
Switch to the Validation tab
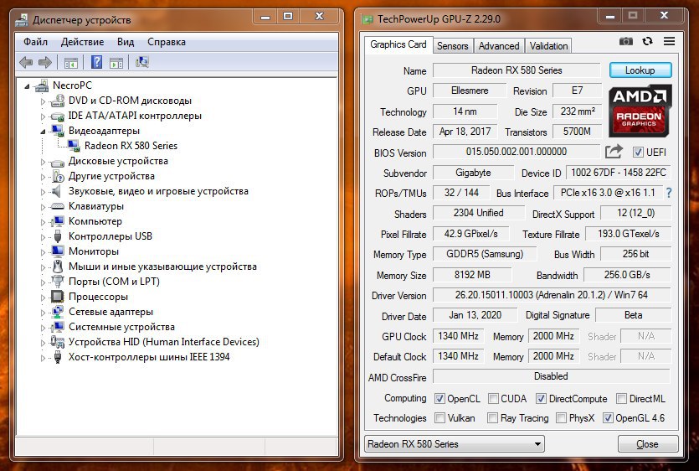[548, 46]
